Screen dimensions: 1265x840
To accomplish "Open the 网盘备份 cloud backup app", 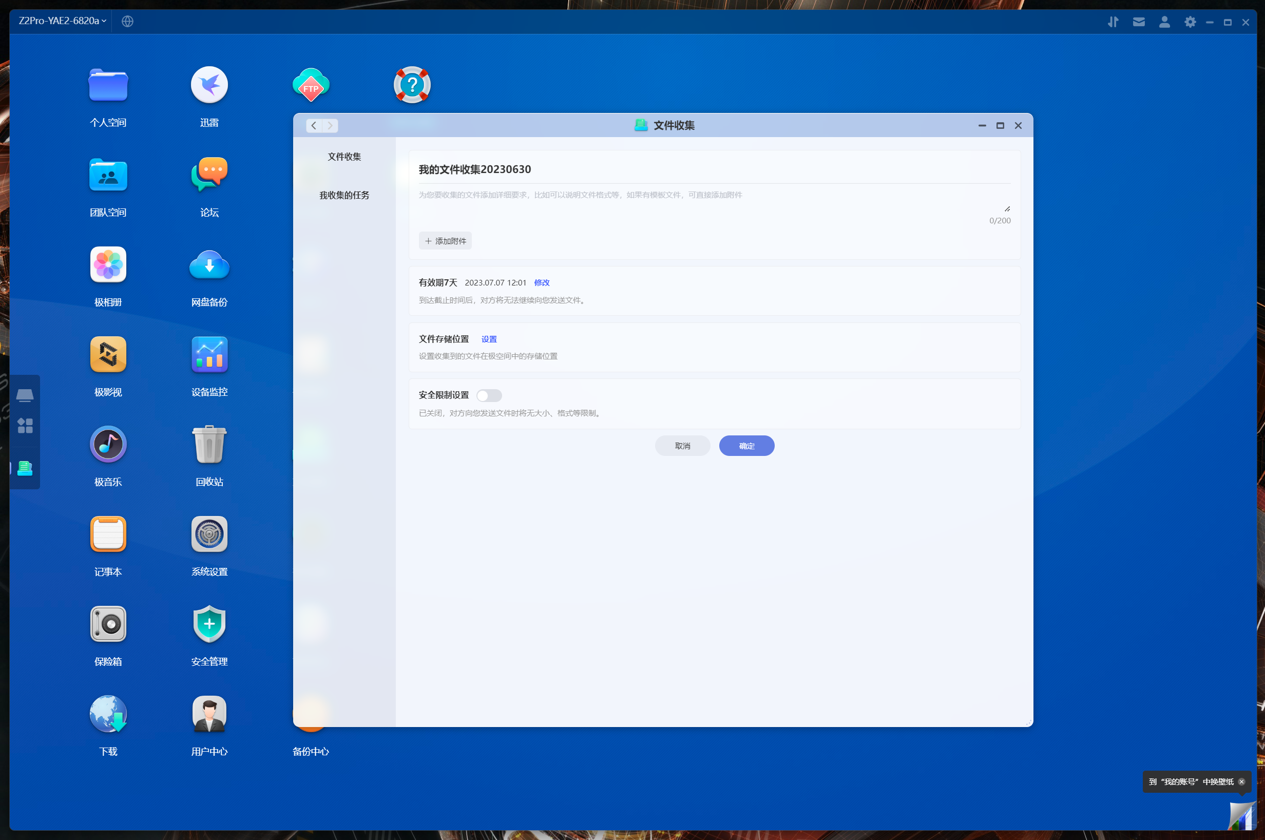I will (x=209, y=264).
